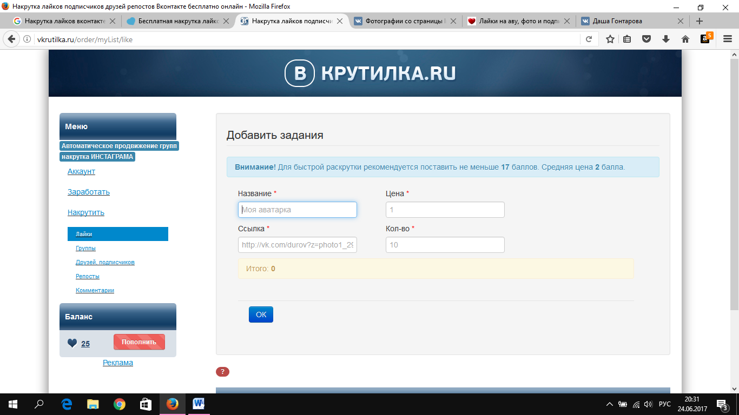
Task: Open a new tab with the plus icon
Action: (x=700, y=21)
